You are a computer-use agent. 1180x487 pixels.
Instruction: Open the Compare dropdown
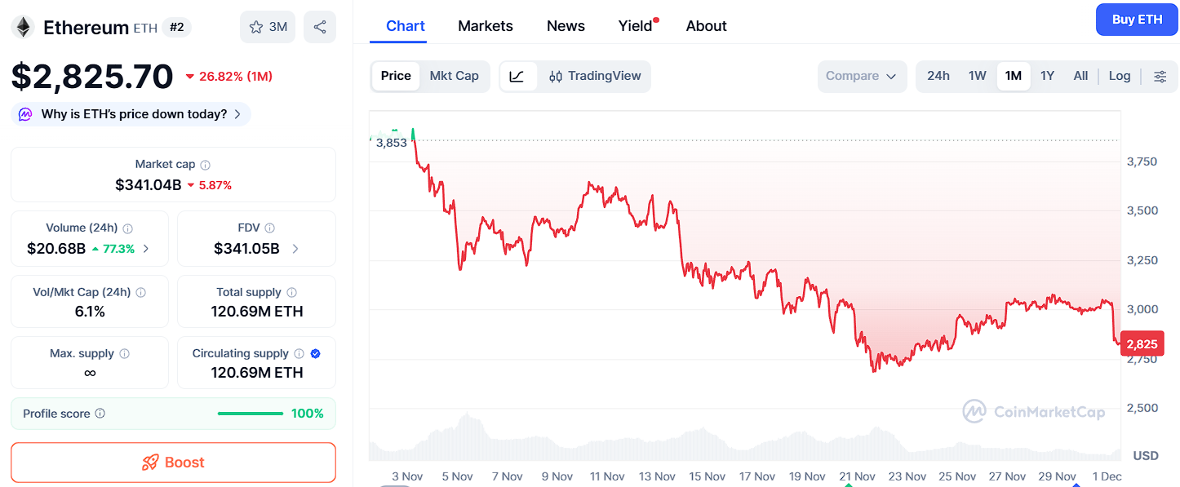click(863, 76)
